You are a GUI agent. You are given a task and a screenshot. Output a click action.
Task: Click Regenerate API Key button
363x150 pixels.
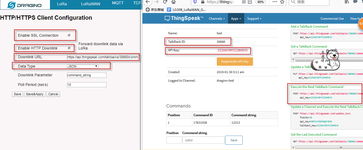pos(235,61)
